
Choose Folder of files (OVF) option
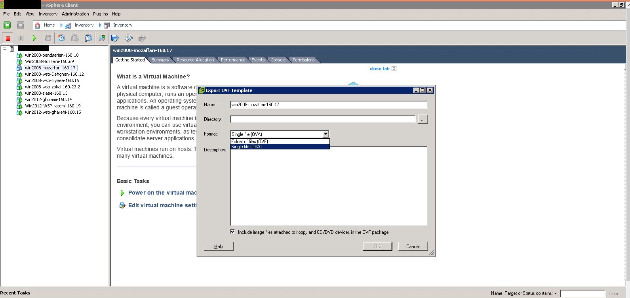pyautogui.click(x=280, y=141)
